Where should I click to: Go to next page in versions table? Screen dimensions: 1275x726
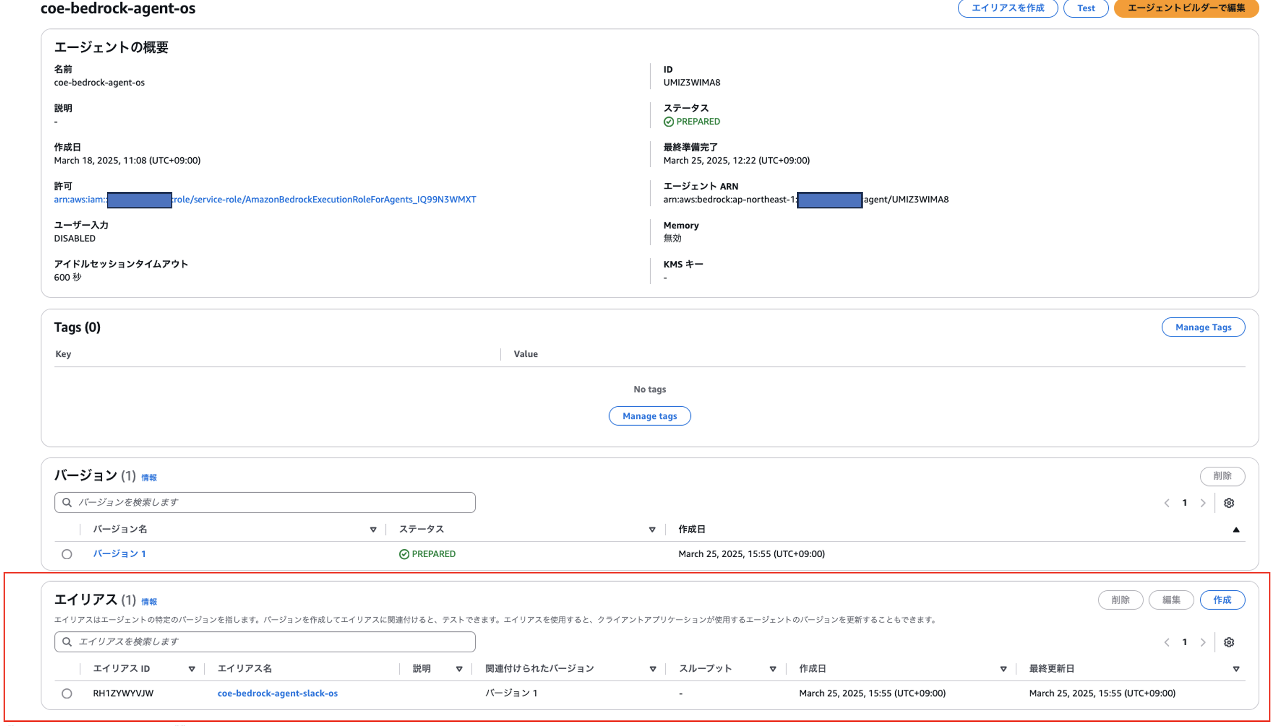tap(1202, 503)
